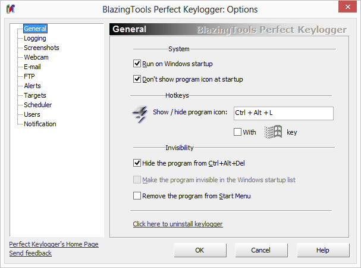Click the Windows logo key icon

(x=272, y=132)
